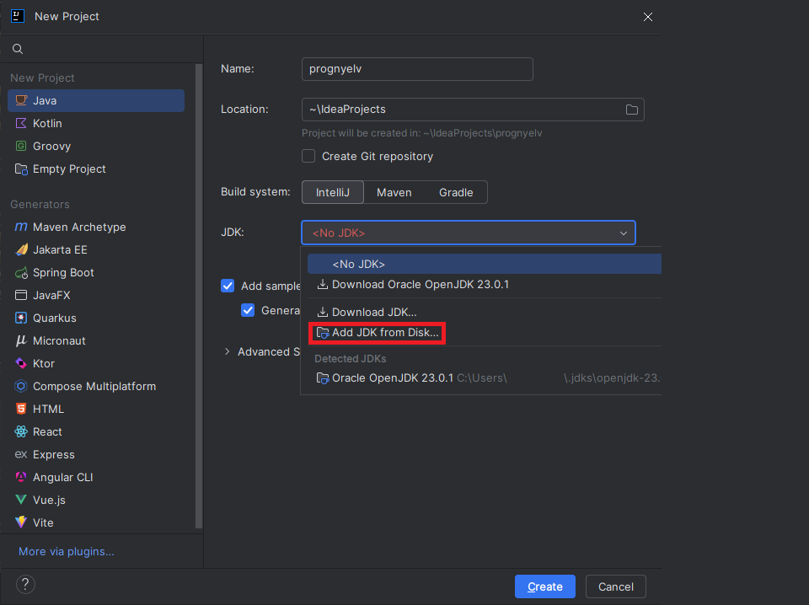This screenshot has width=809, height=605.
Task: Select detected Oracle OpenJDK 23.0.1 entry
Action: coord(485,378)
